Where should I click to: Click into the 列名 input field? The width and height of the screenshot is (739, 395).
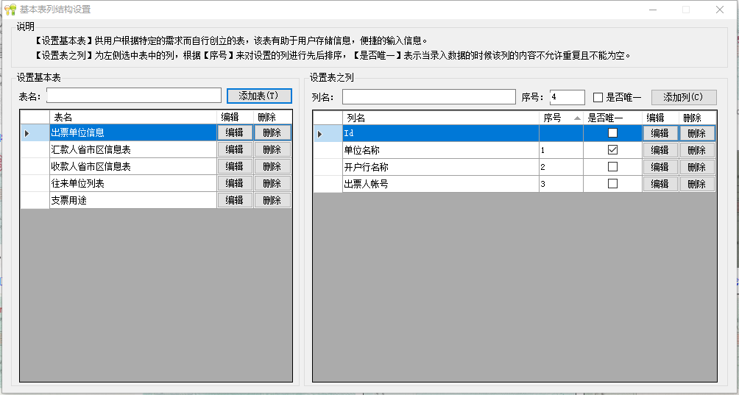click(x=428, y=97)
